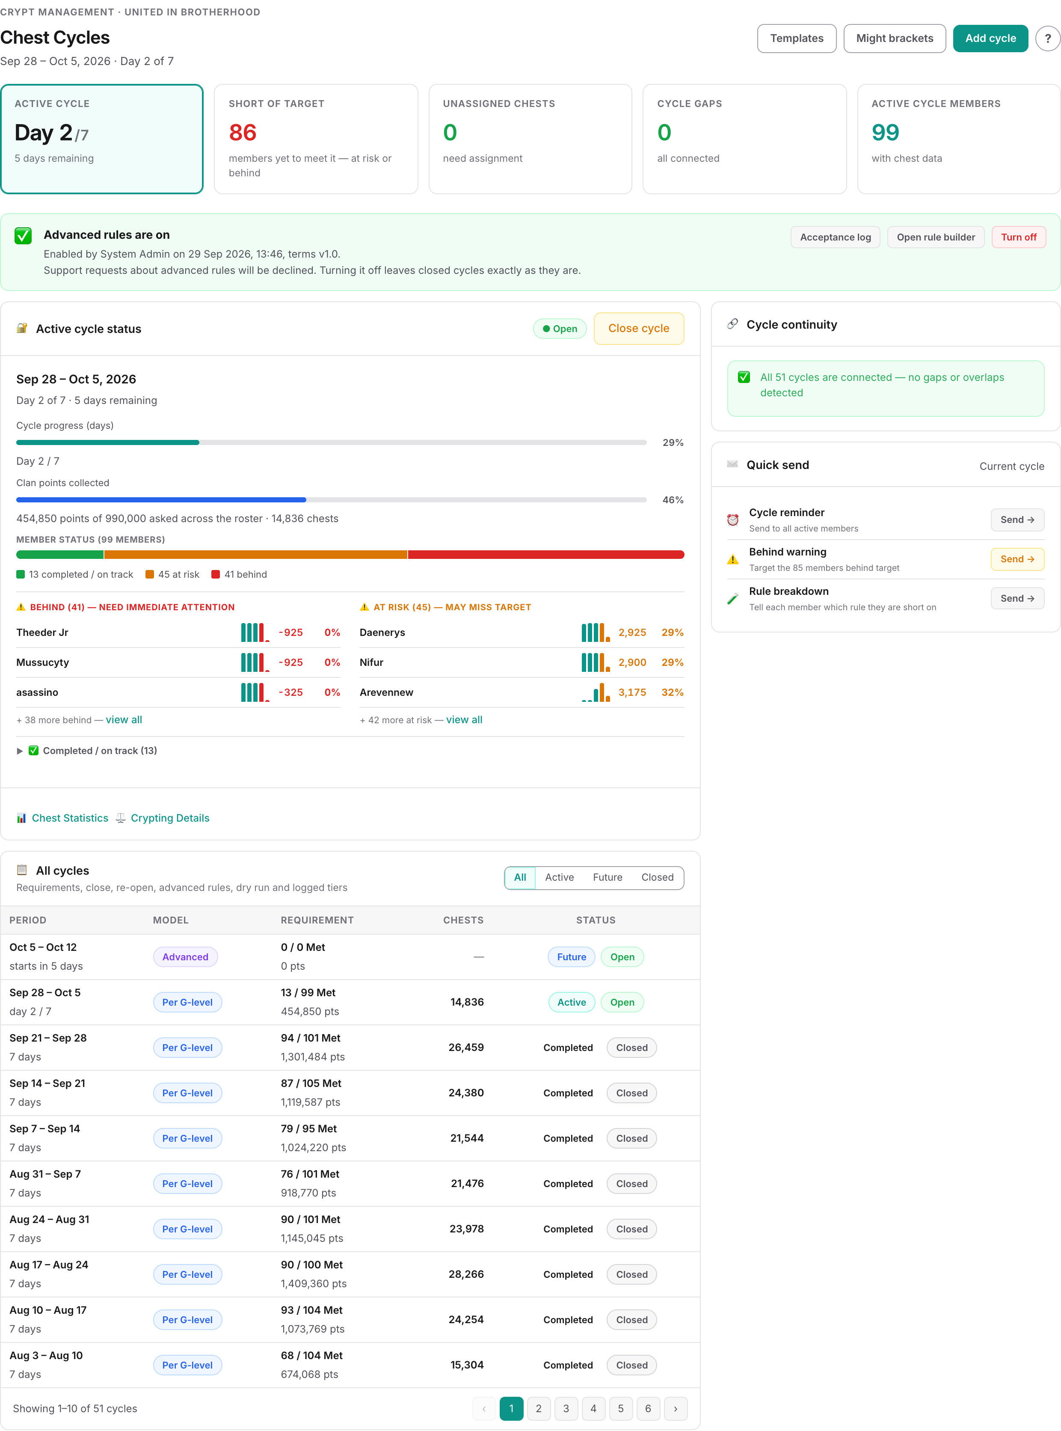
Task: Click the bar chart icon beside Chest Statistics
Action: coord(21,818)
